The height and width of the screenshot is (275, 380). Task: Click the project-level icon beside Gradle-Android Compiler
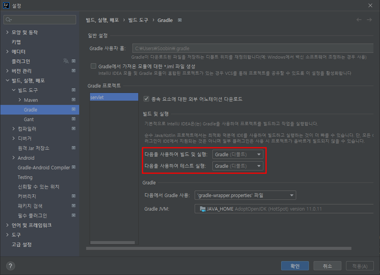74,167
